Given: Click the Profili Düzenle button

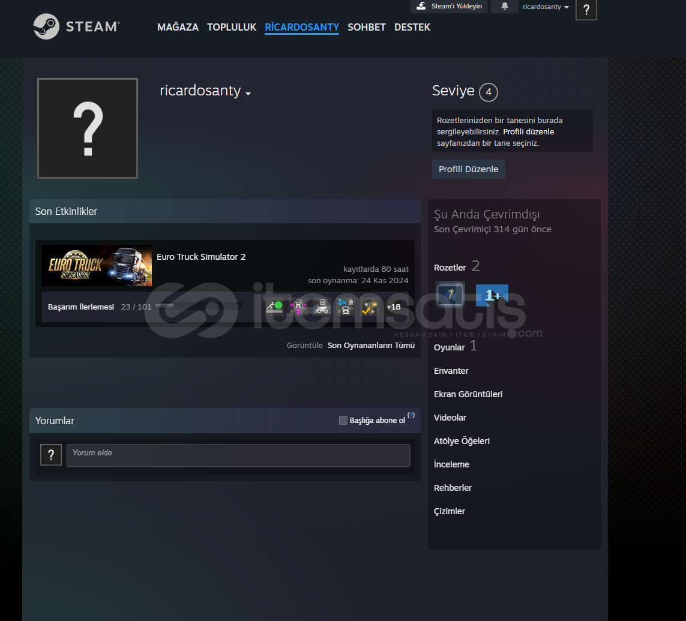Looking at the screenshot, I should point(469,169).
